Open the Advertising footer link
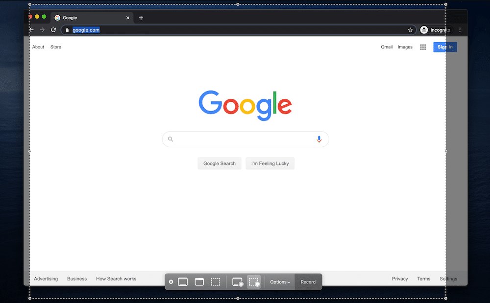The image size is (490, 303). pyautogui.click(x=46, y=279)
